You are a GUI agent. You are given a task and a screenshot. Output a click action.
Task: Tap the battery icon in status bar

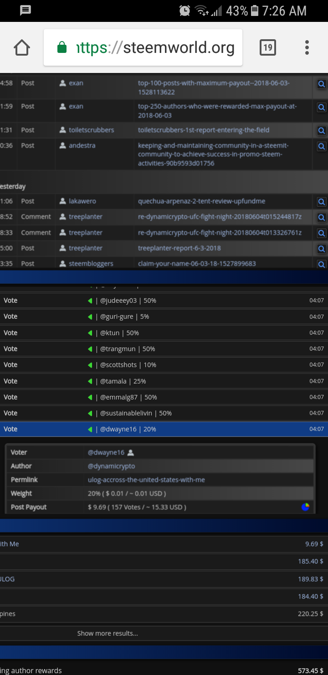[255, 10]
